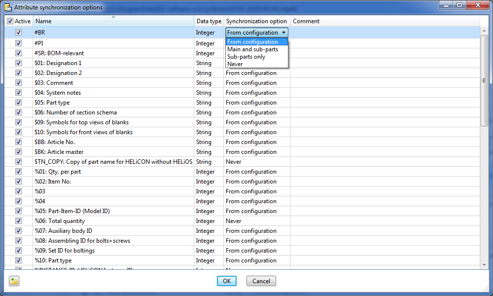The image size is (493, 296).
Task: Toggle Active for %10: Part type row
Action: [19, 260]
